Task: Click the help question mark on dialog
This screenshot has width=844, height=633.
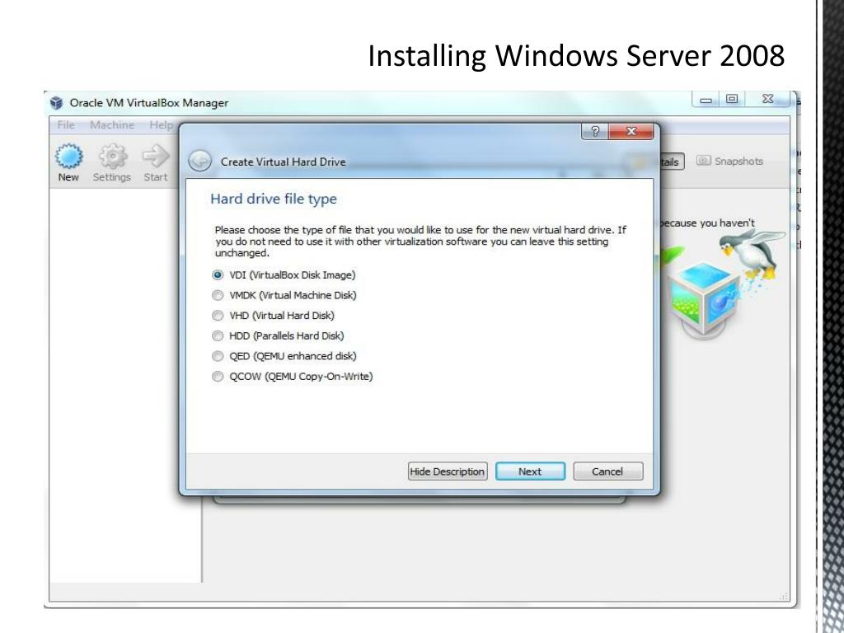Action: [x=595, y=131]
